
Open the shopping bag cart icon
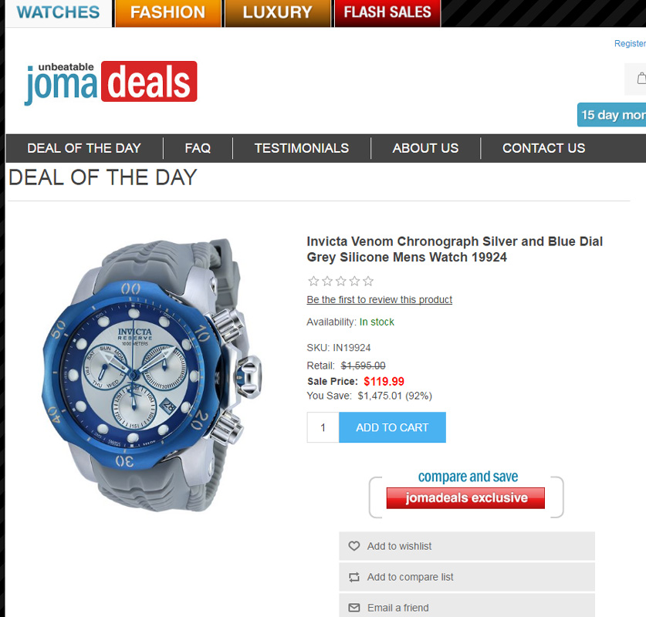coord(641,78)
